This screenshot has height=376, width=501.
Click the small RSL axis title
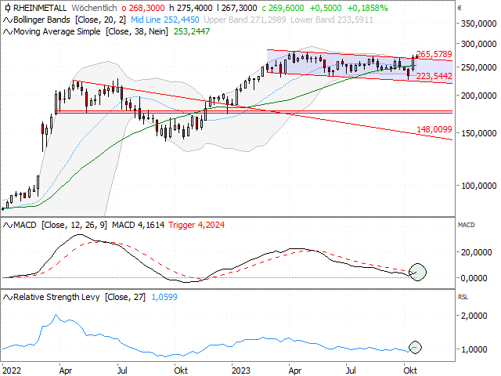pyautogui.click(x=463, y=297)
